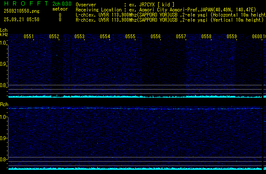This screenshot has height=174, width=266.
Task: Click the Lch channel label
Action: 4,30
